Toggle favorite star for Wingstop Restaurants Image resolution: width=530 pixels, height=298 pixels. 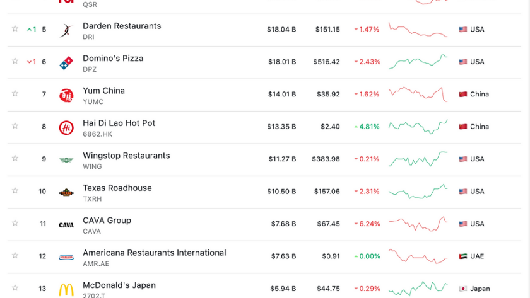point(15,158)
